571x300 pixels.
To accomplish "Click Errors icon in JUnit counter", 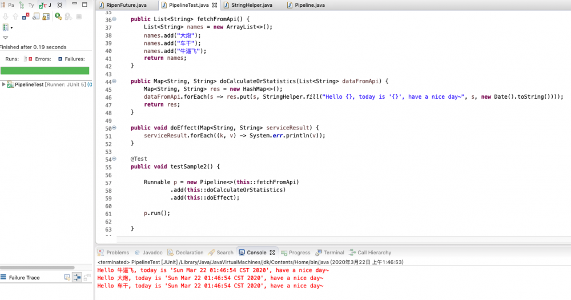I will point(30,59).
